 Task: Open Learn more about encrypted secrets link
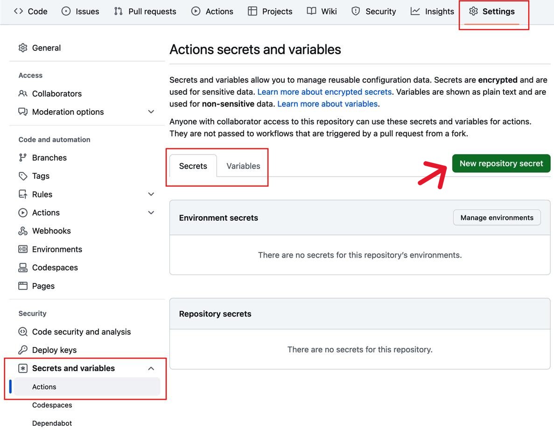point(324,92)
